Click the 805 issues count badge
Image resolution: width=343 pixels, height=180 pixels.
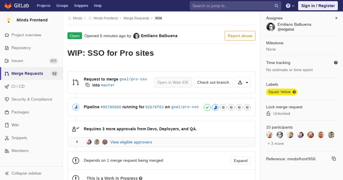tap(53, 61)
